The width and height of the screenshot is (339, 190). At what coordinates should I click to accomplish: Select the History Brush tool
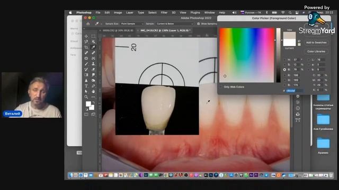86,69
